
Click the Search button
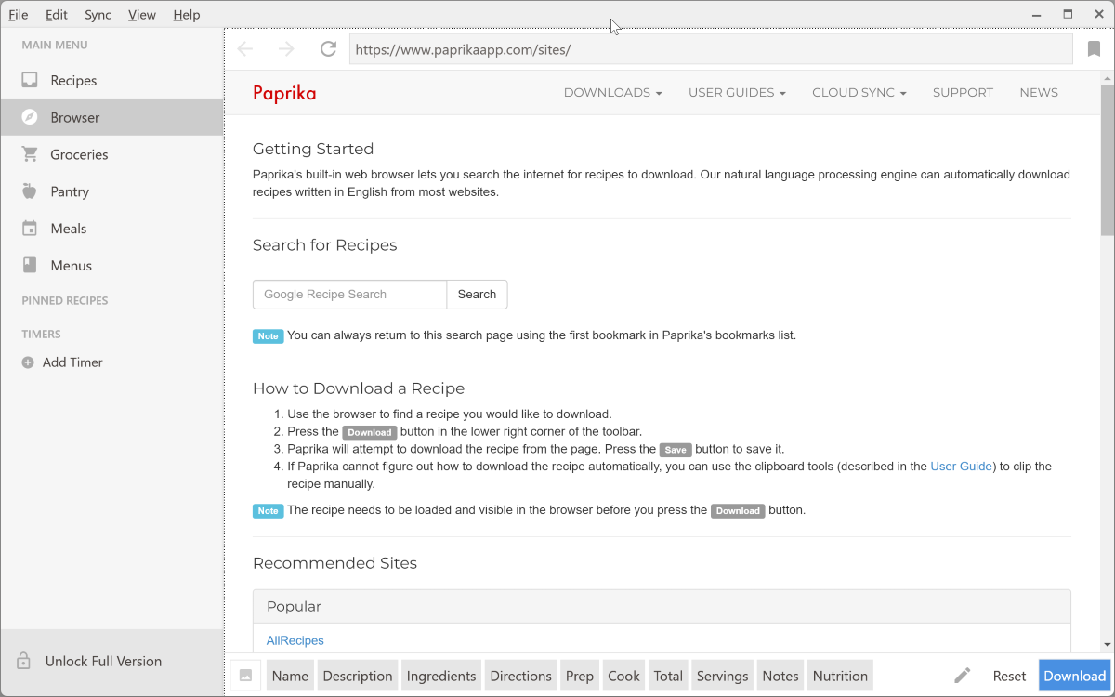477,295
